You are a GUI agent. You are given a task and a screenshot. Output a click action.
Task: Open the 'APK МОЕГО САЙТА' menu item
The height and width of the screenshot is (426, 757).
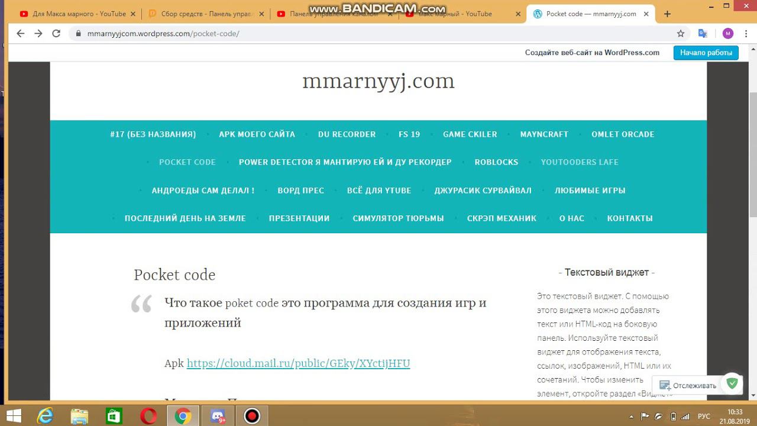pos(257,134)
